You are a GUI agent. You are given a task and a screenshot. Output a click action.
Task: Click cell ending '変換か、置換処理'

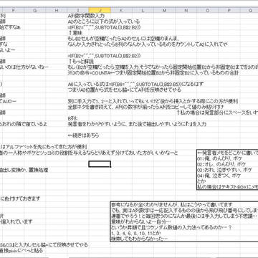pyautogui.click(x=24, y=171)
